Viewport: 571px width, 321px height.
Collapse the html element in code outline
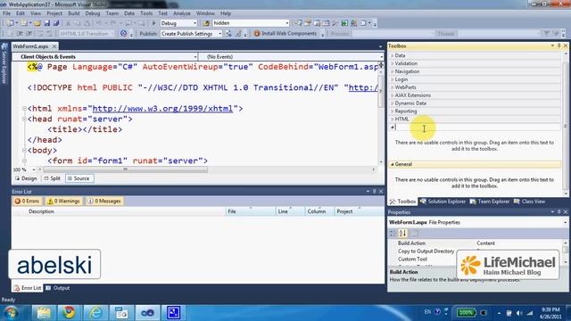(x=24, y=109)
